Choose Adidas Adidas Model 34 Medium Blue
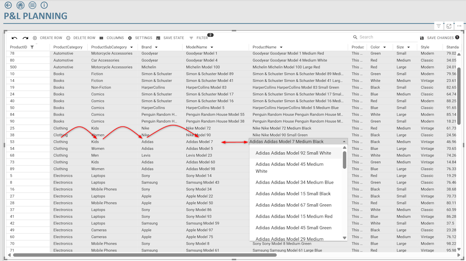466x261 pixels. click(x=294, y=182)
